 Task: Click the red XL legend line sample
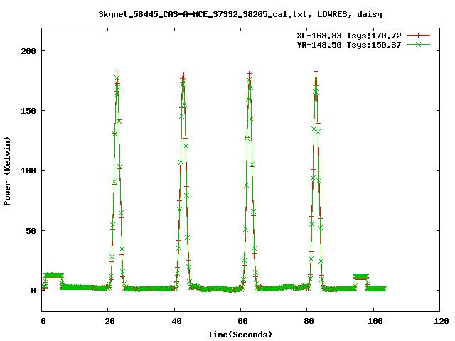pyautogui.click(x=418, y=36)
